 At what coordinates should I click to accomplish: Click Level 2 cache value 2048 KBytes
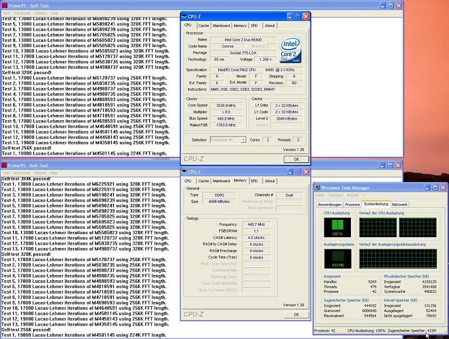tap(287, 119)
